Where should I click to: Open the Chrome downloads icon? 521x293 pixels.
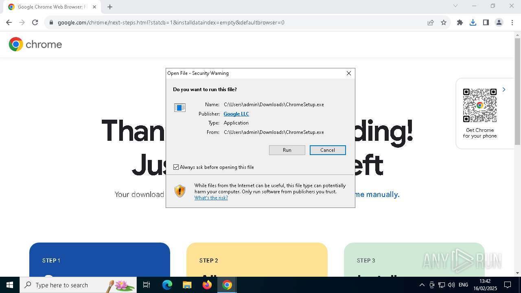[473, 22]
